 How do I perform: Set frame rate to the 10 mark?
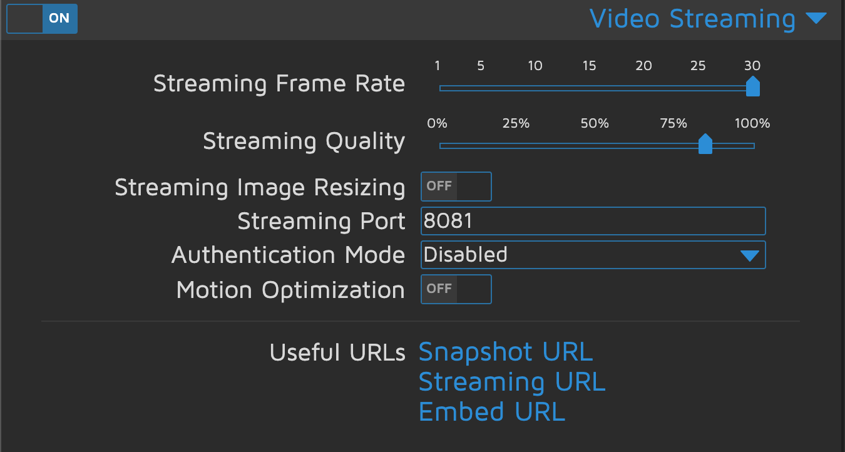pyautogui.click(x=535, y=88)
